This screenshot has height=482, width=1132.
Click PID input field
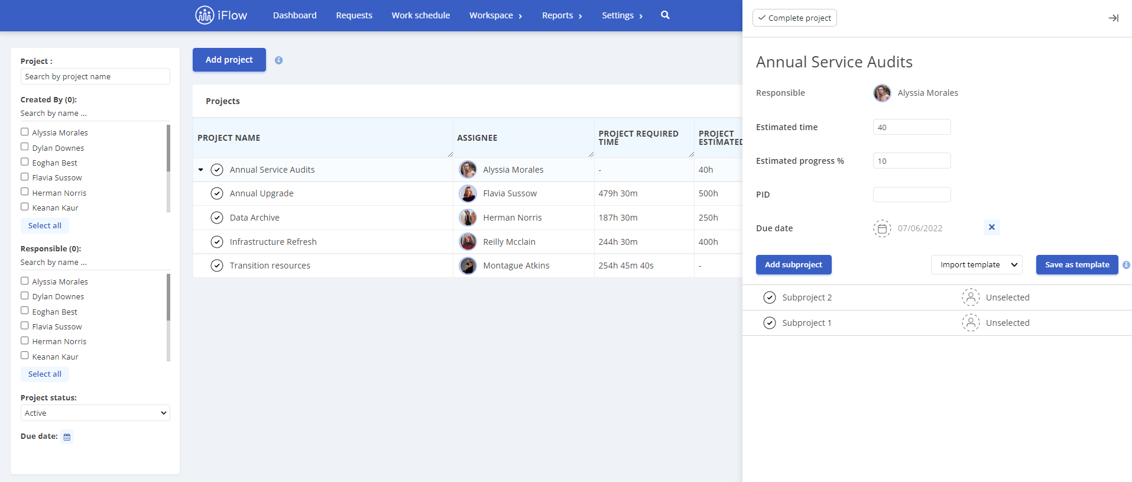pyautogui.click(x=912, y=195)
